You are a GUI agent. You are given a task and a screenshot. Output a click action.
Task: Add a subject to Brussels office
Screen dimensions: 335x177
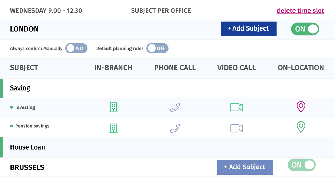[245, 167]
